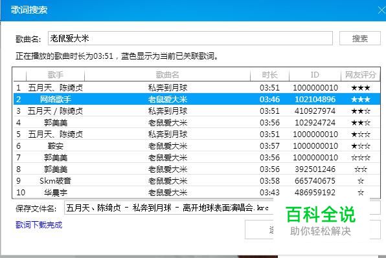386x258 pixels.
Task: Select row 5 私奔到月球 rated one star
Action: [x=197, y=134]
